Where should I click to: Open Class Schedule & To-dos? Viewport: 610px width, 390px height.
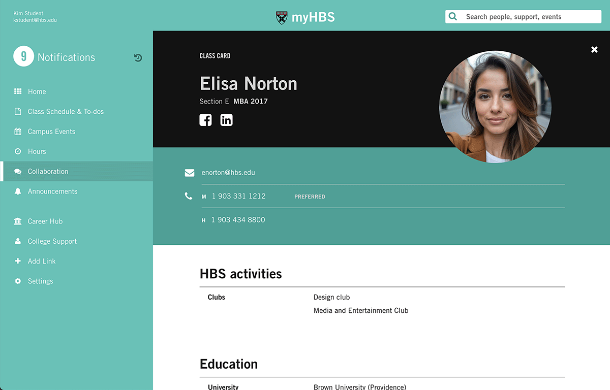[66, 111]
